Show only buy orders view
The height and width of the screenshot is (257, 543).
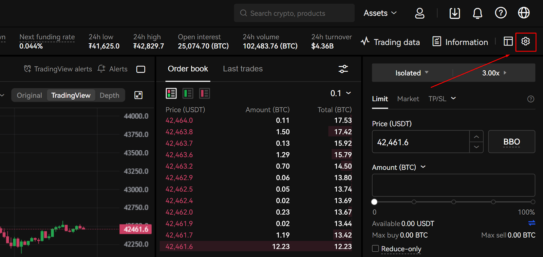[188, 93]
